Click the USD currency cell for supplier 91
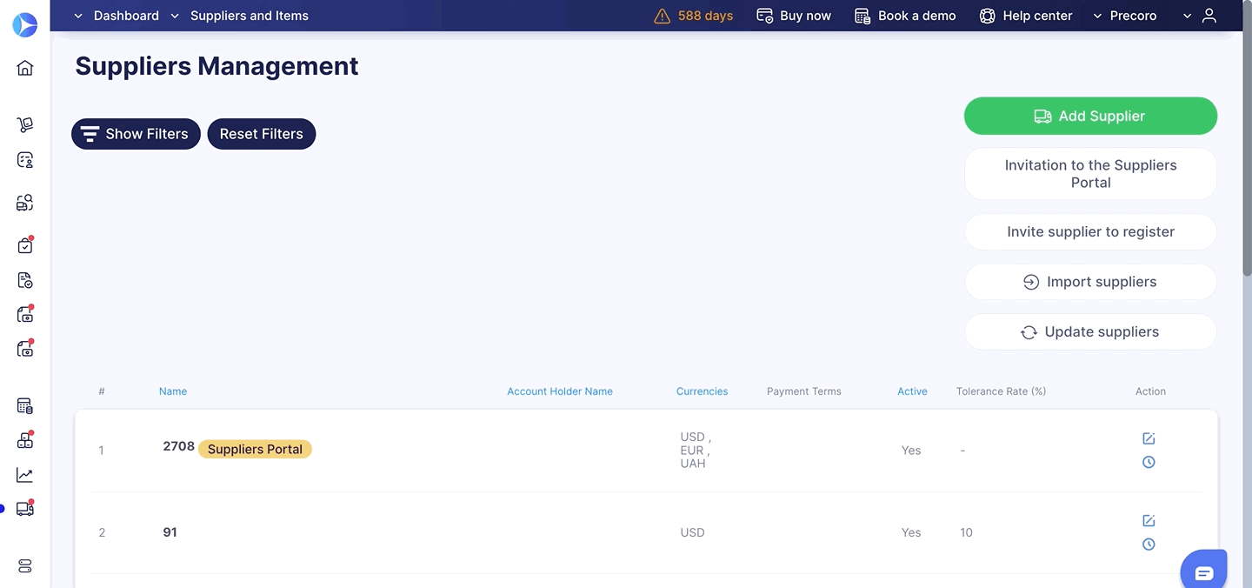 pos(692,532)
